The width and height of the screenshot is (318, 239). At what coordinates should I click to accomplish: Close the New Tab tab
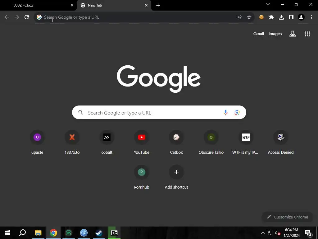tap(146, 5)
